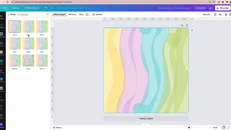Open the Pixelar panel three-dots menu
The height and width of the screenshot is (130, 231).
click(47, 14)
